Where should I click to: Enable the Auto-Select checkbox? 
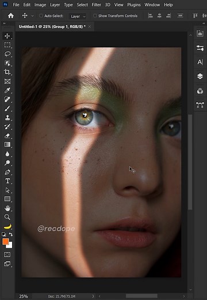pyautogui.click(x=41, y=16)
